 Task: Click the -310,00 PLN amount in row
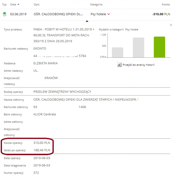(x=161, y=14)
